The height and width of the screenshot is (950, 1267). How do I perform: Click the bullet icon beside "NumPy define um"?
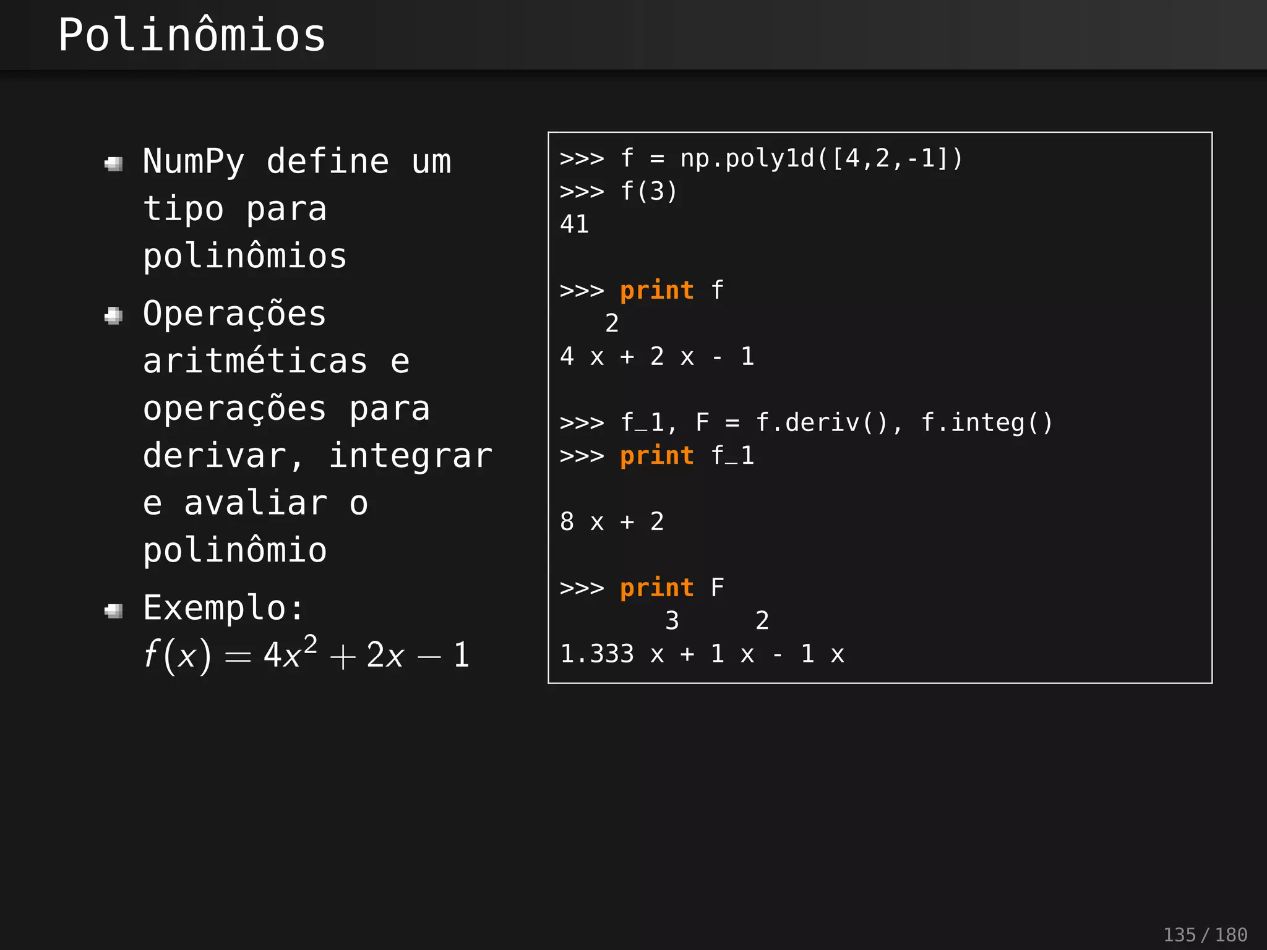(114, 164)
